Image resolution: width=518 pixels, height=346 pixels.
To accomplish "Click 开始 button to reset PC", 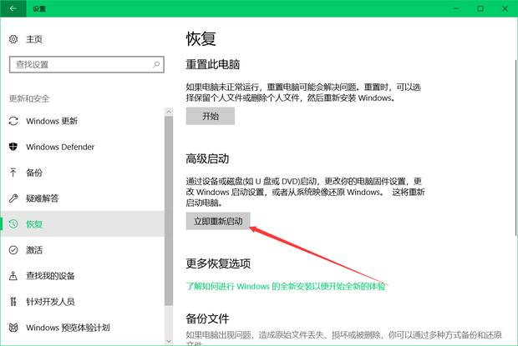I will (x=211, y=116).
